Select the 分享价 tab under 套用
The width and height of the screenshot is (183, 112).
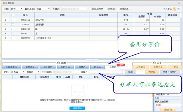(113, 67)
